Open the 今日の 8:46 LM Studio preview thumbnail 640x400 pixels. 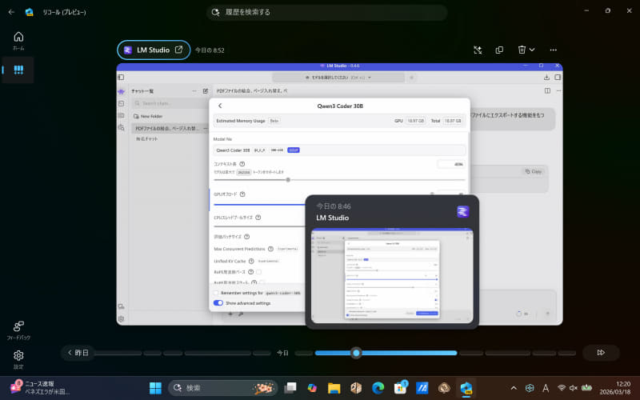click(392, 276)
